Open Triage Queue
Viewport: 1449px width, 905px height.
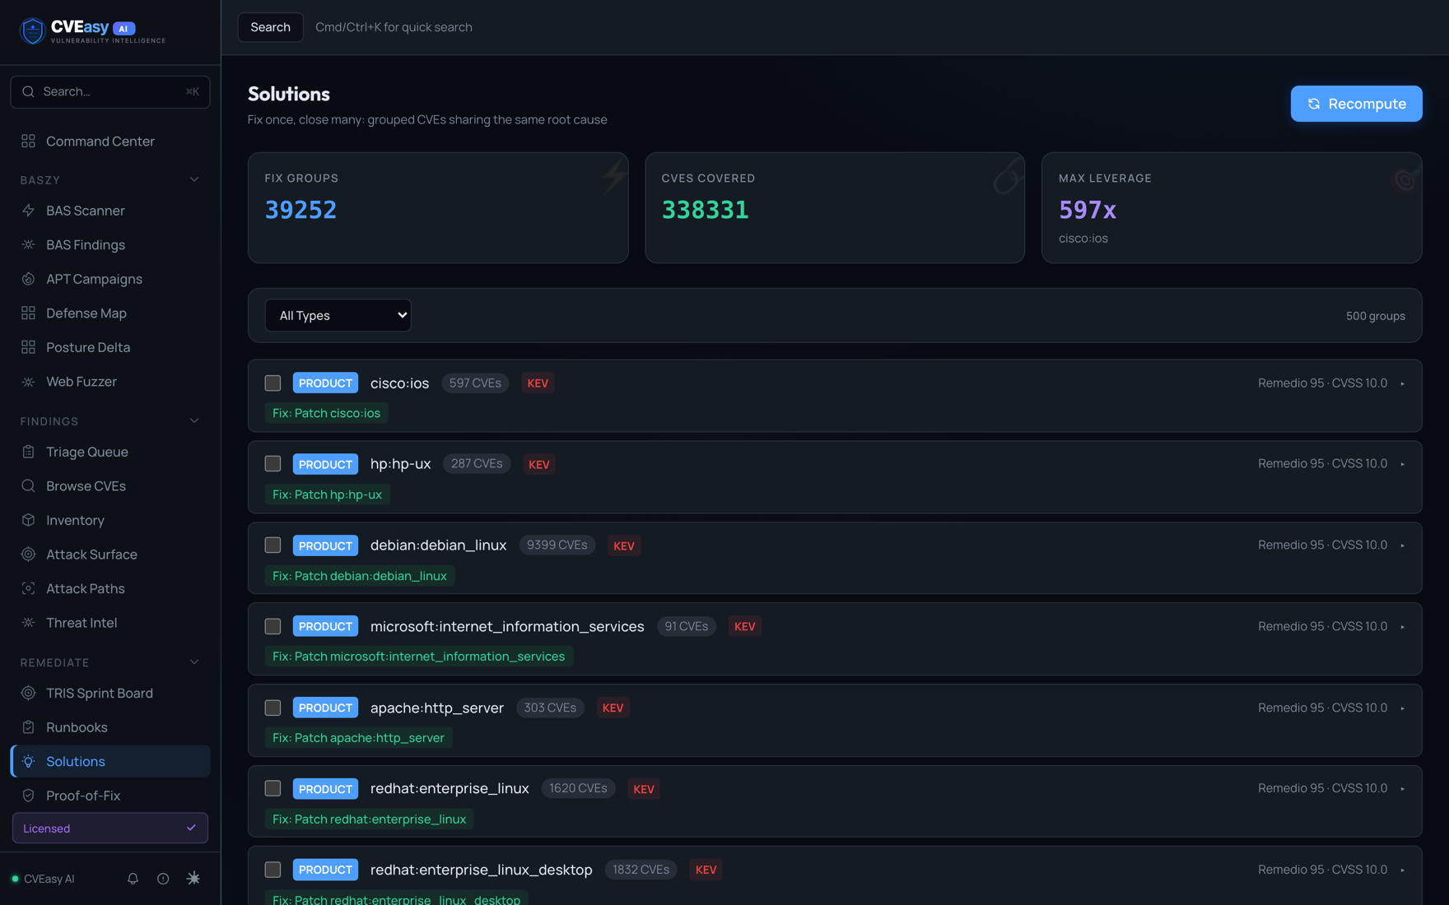pyautogui.click(x=110, y=452)
